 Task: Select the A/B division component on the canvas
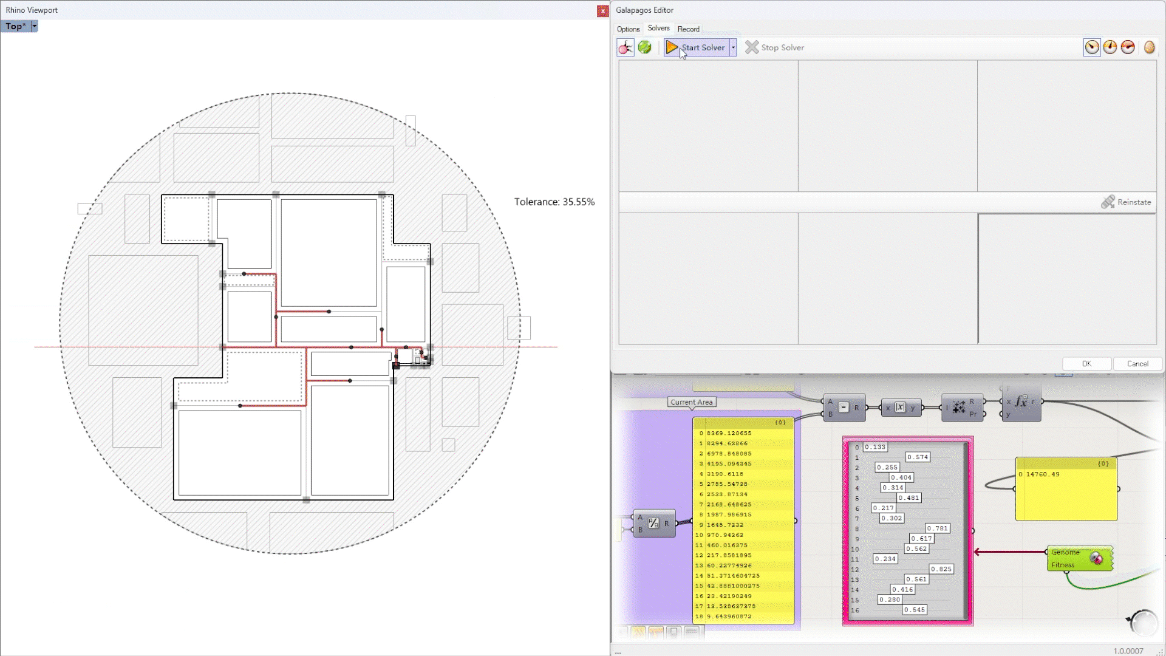[654, 523]
